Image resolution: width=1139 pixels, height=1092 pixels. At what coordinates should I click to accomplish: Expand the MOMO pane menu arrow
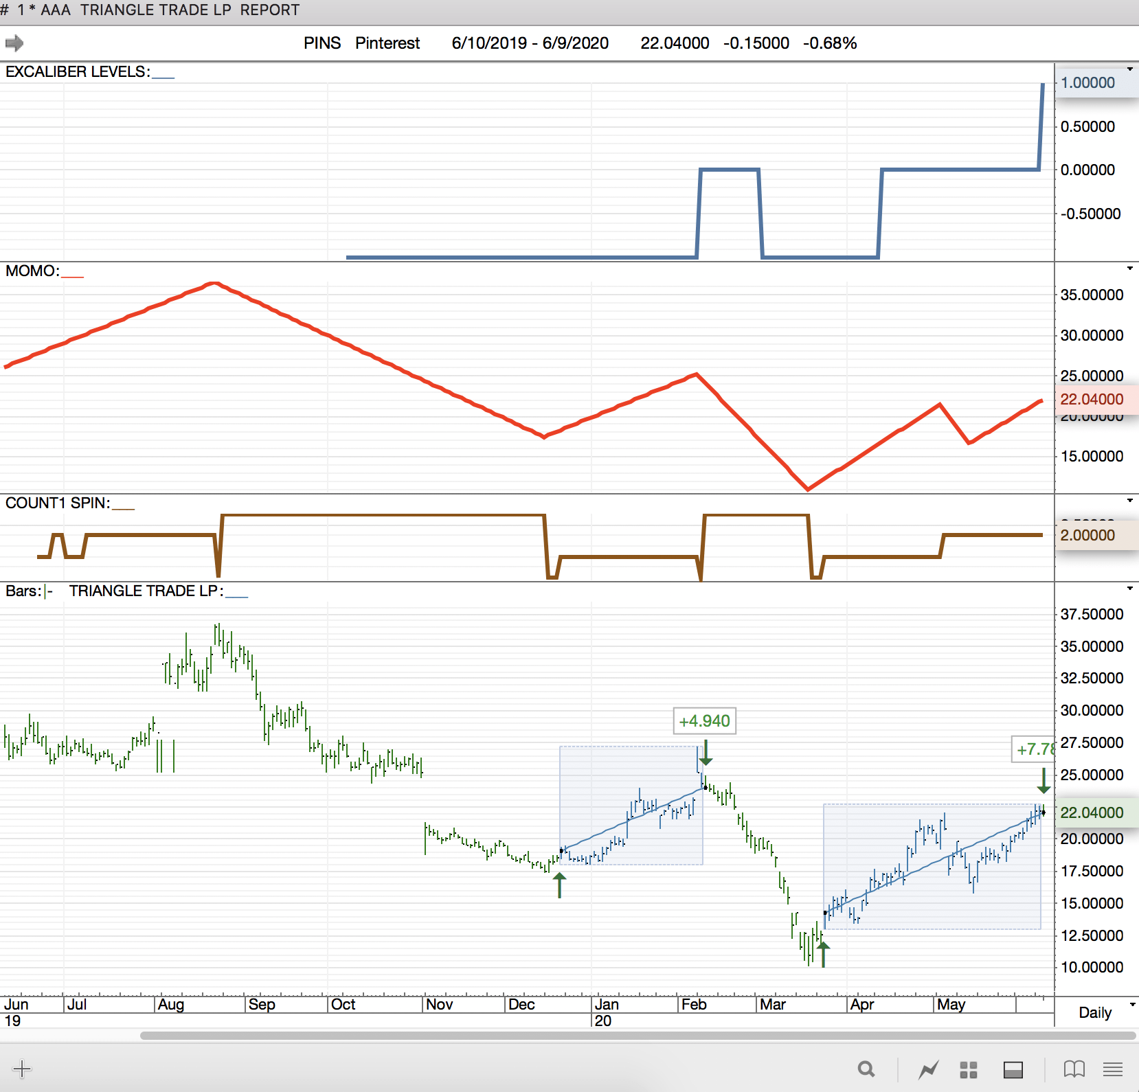(x=1130, y=269)
